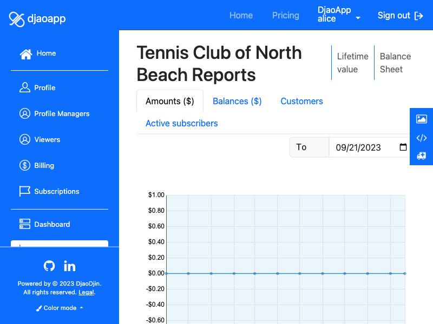
Task: Click the Legal link in footer
Action: (x=86, y=292)
